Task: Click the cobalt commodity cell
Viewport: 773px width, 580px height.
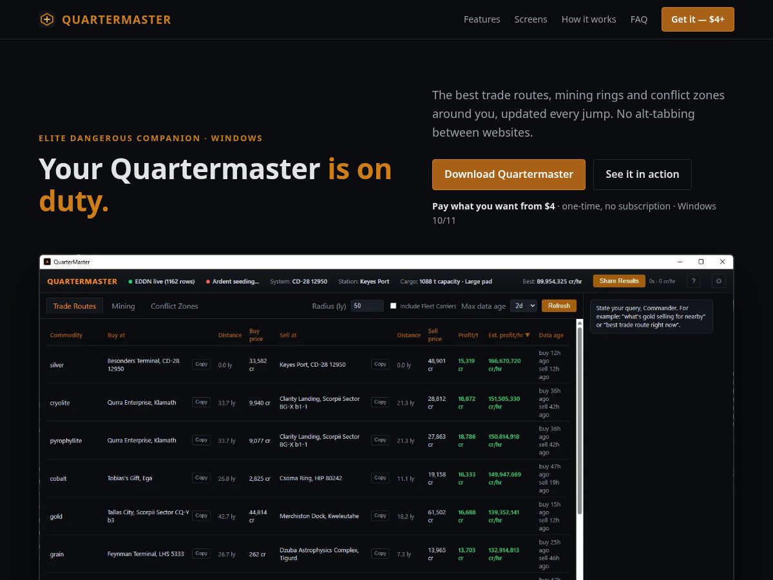Action: [58, 479]
